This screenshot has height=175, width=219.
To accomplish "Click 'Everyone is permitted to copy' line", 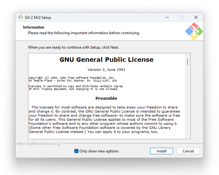I will click(76, 86).
